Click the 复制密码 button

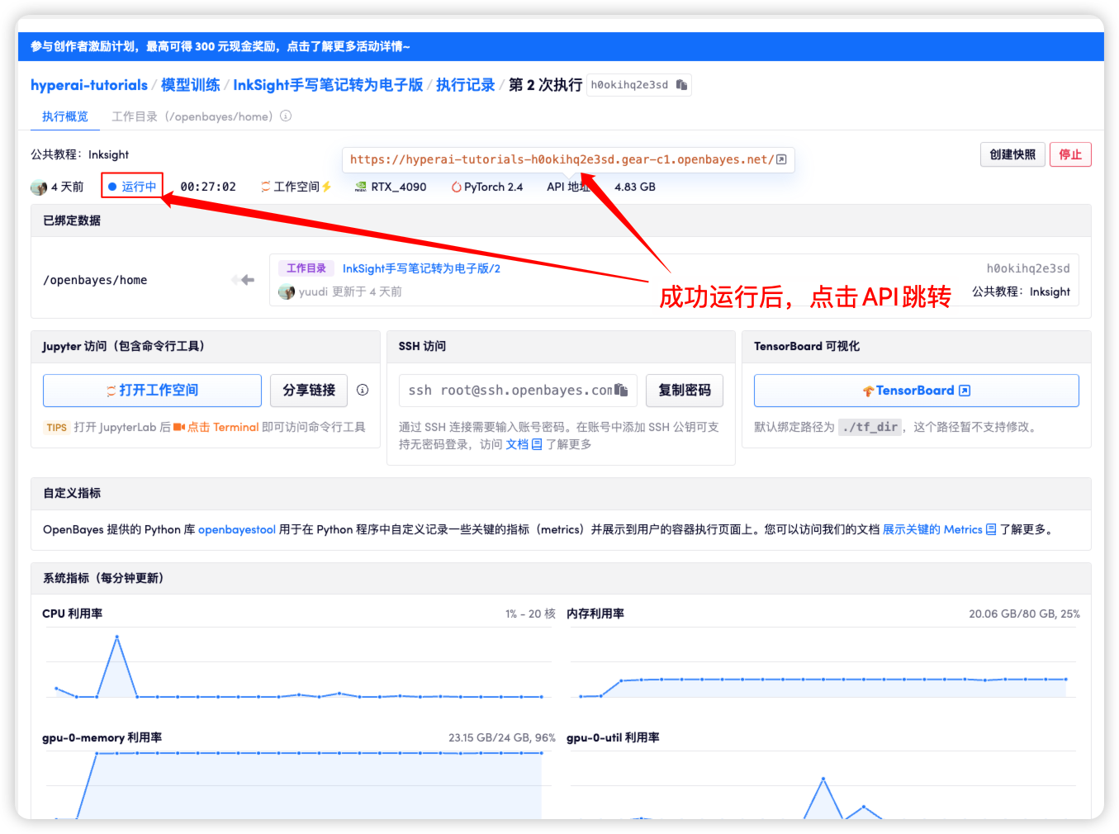[684, 391]
